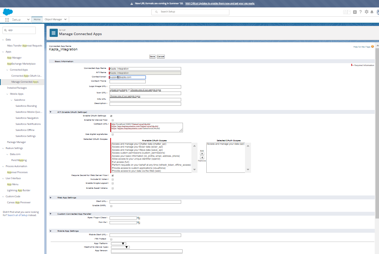The image size is (379, 254).
Task: Click the Quick Find magnifier icon in the sidebar
Action: coord(5,30)
